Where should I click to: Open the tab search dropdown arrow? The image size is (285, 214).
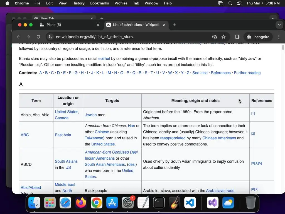279,25
